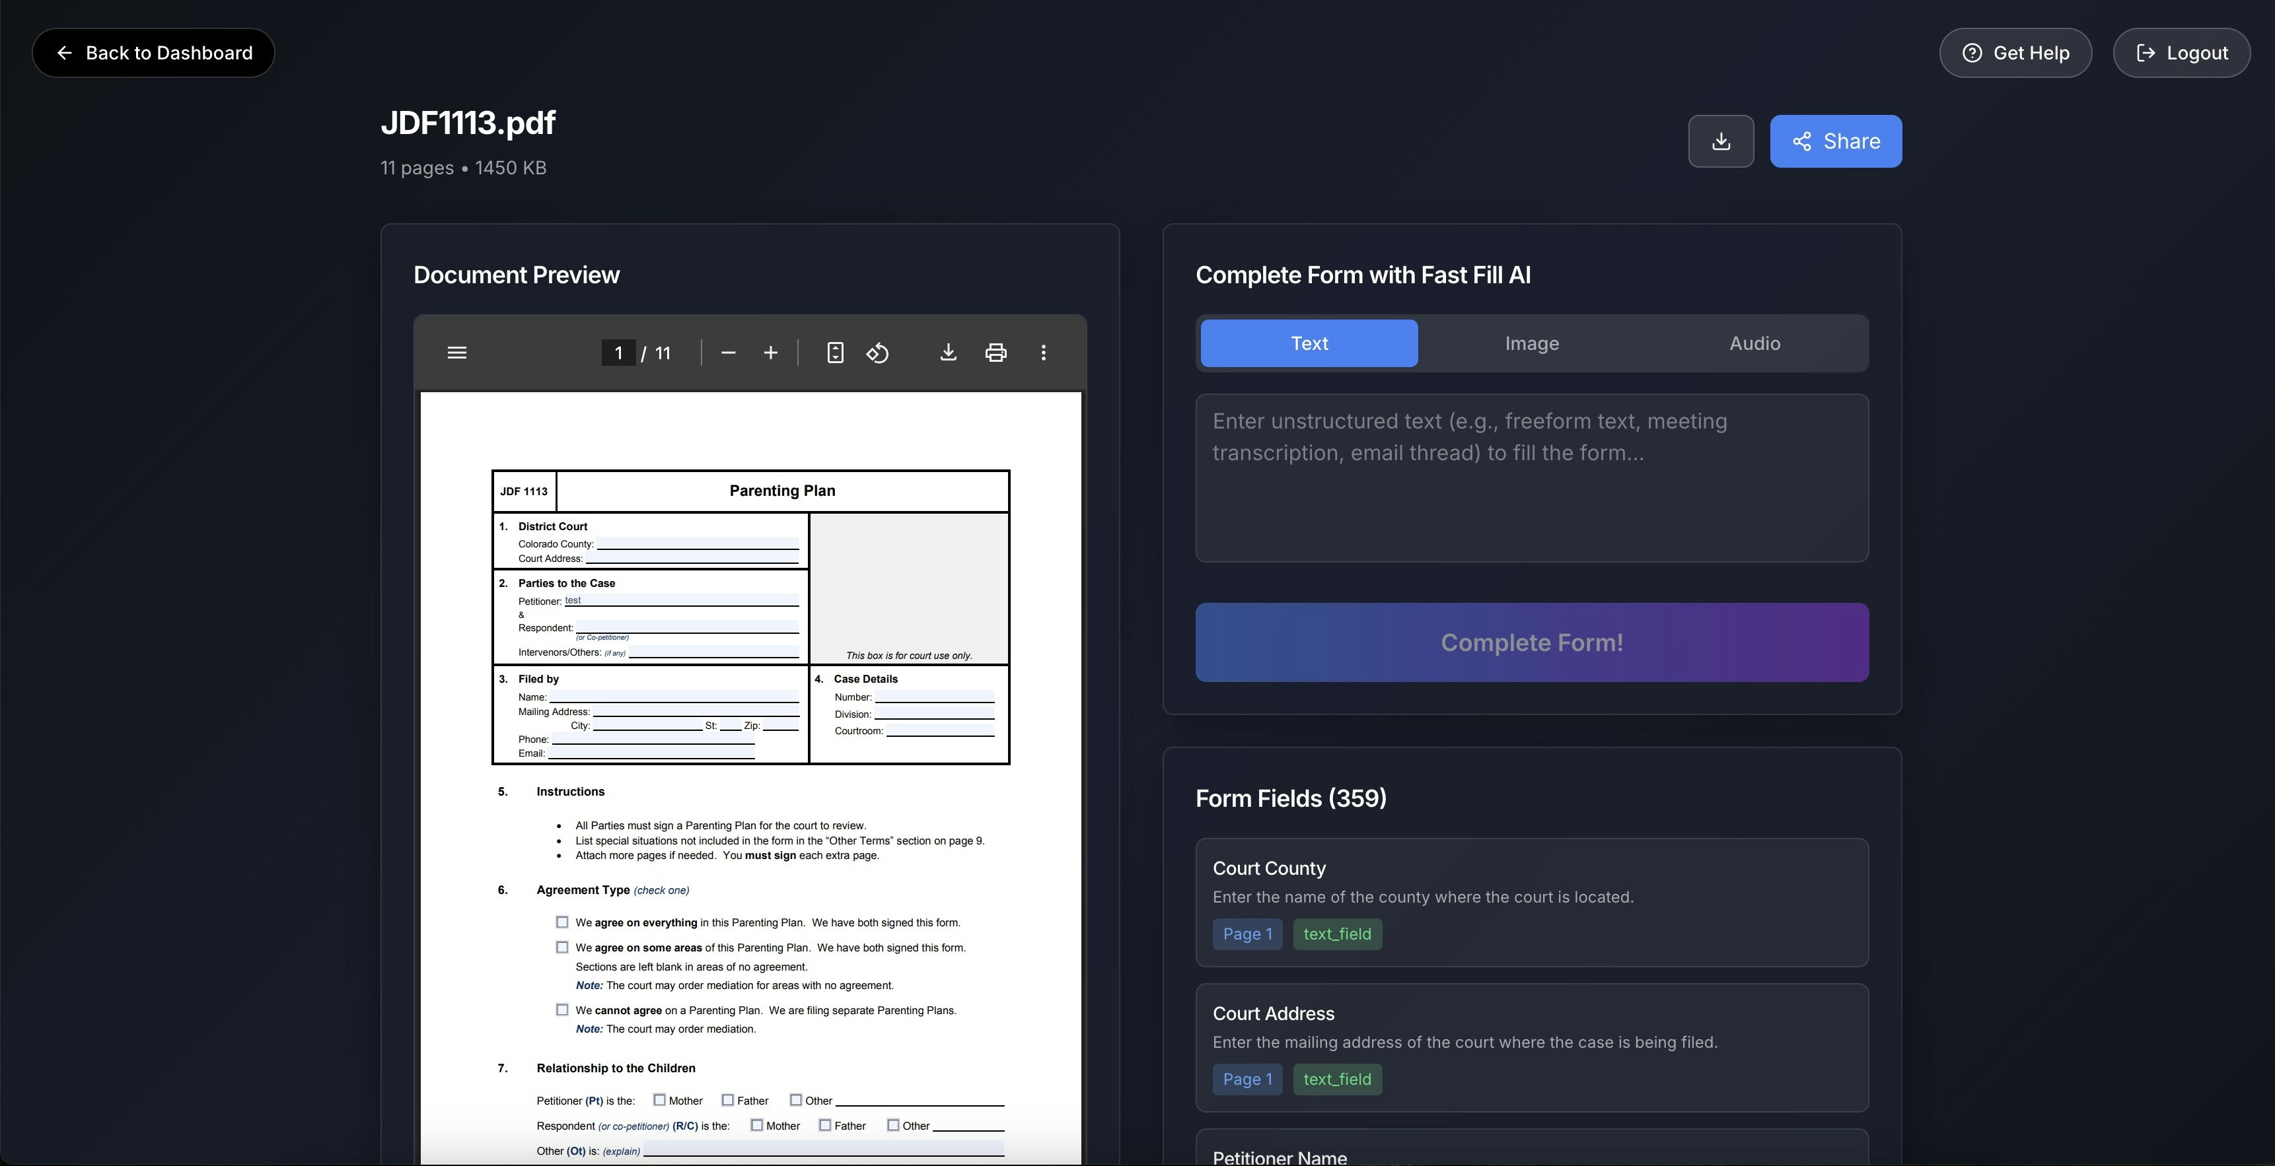
Task: Download the PDF from the viewer toolbar
Action: tap(948, 353)
